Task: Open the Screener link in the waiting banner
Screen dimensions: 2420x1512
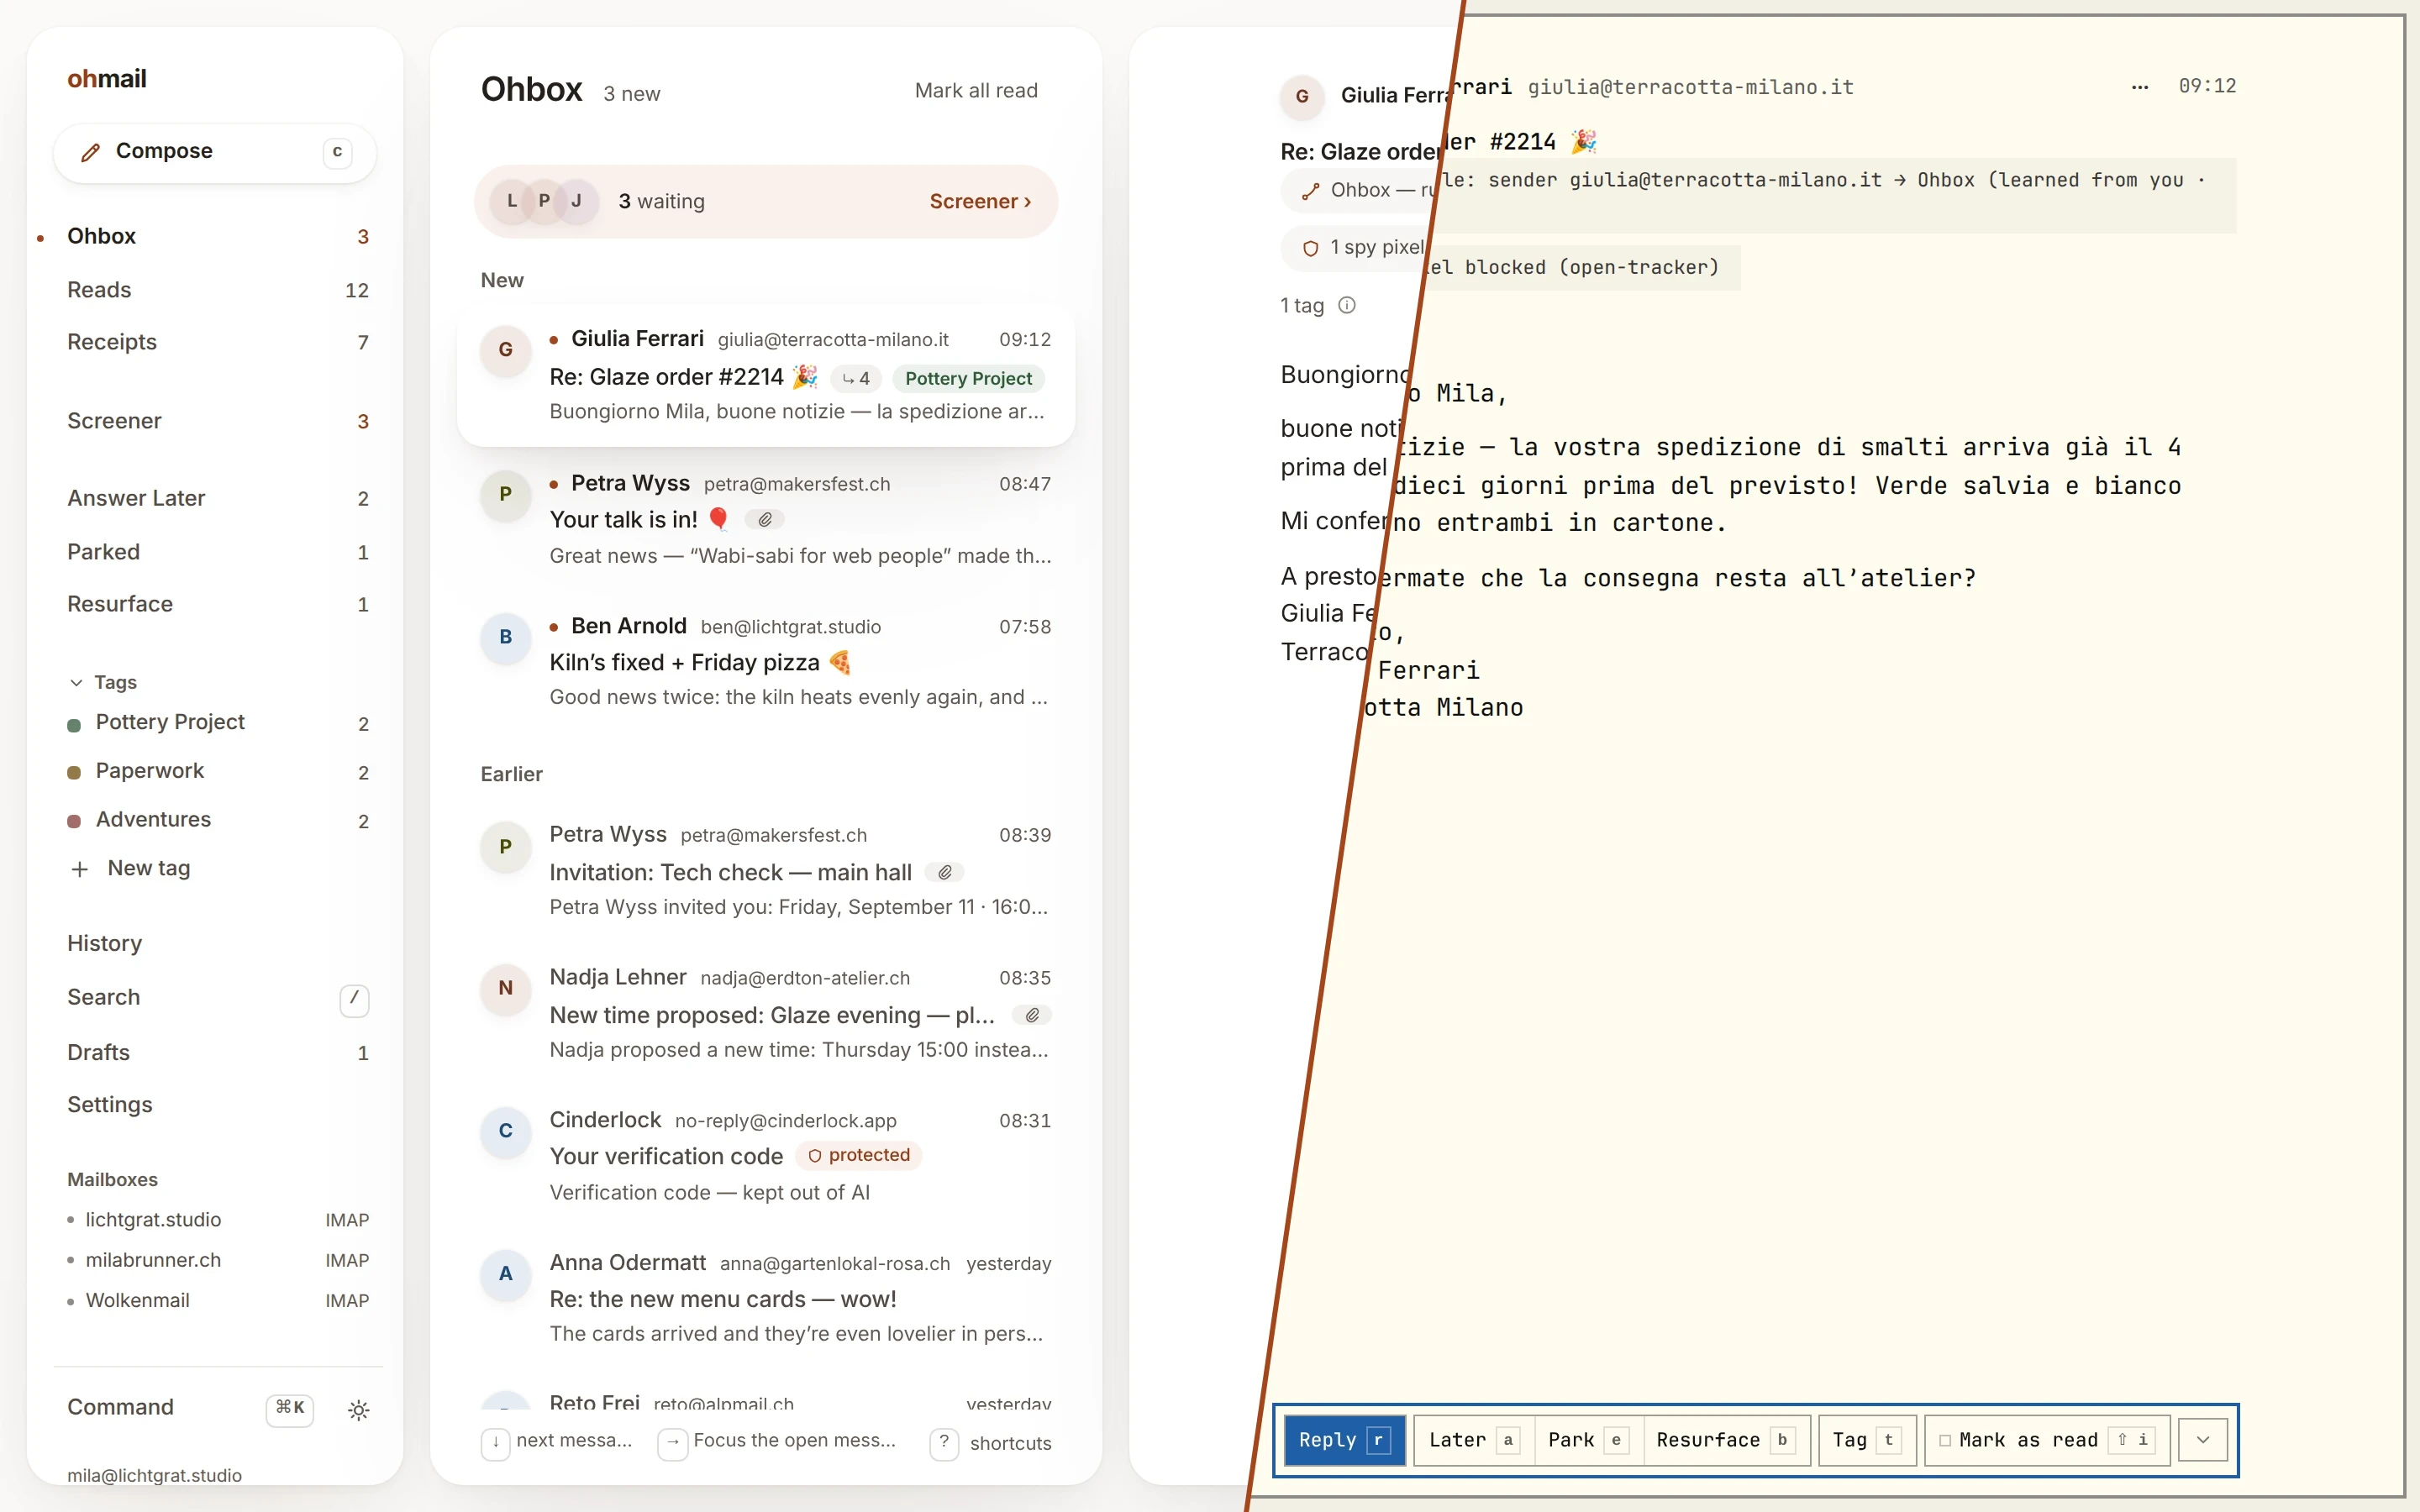Action: coord(980,201)
